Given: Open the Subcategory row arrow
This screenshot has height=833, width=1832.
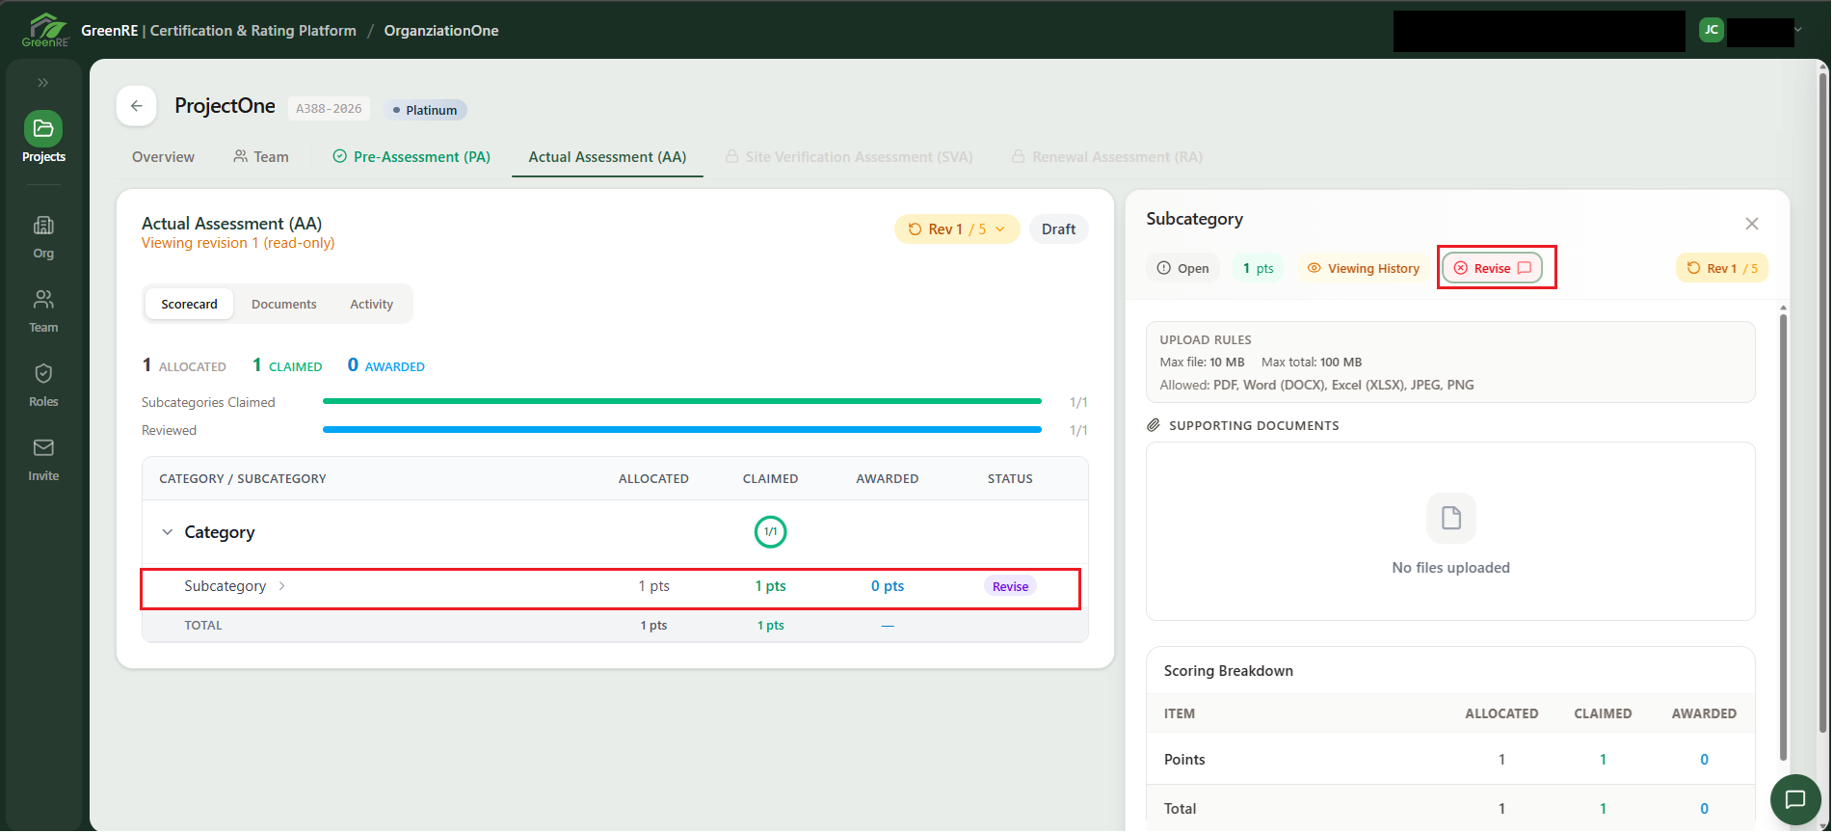Looking at the screenshot, I should pos(282,586).
